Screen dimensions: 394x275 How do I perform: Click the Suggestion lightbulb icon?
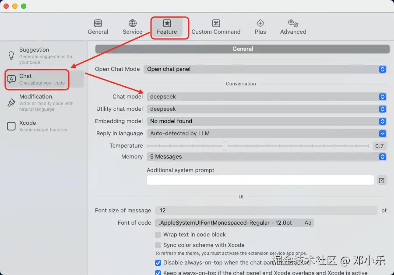[x=11, y=56]
